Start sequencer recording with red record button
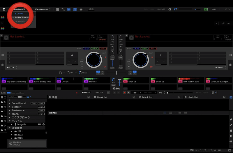Screen dimensions: 233x153 pos(125,93)
